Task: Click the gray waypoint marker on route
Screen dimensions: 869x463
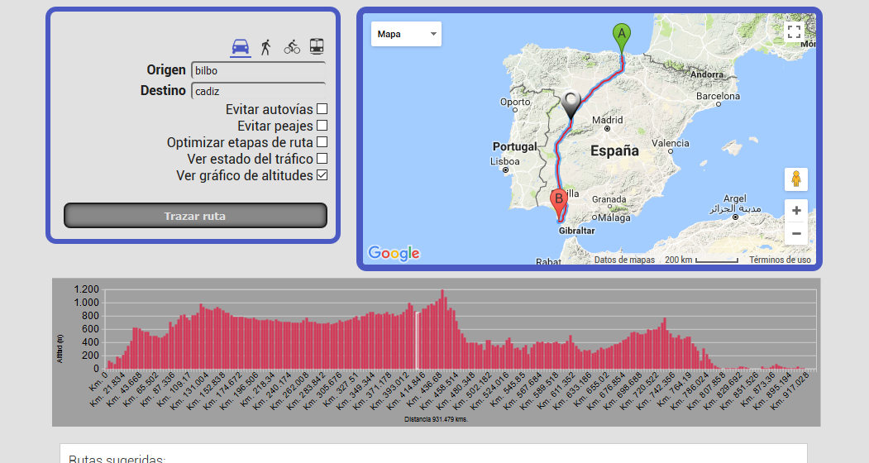Action: tap(571, 104)
